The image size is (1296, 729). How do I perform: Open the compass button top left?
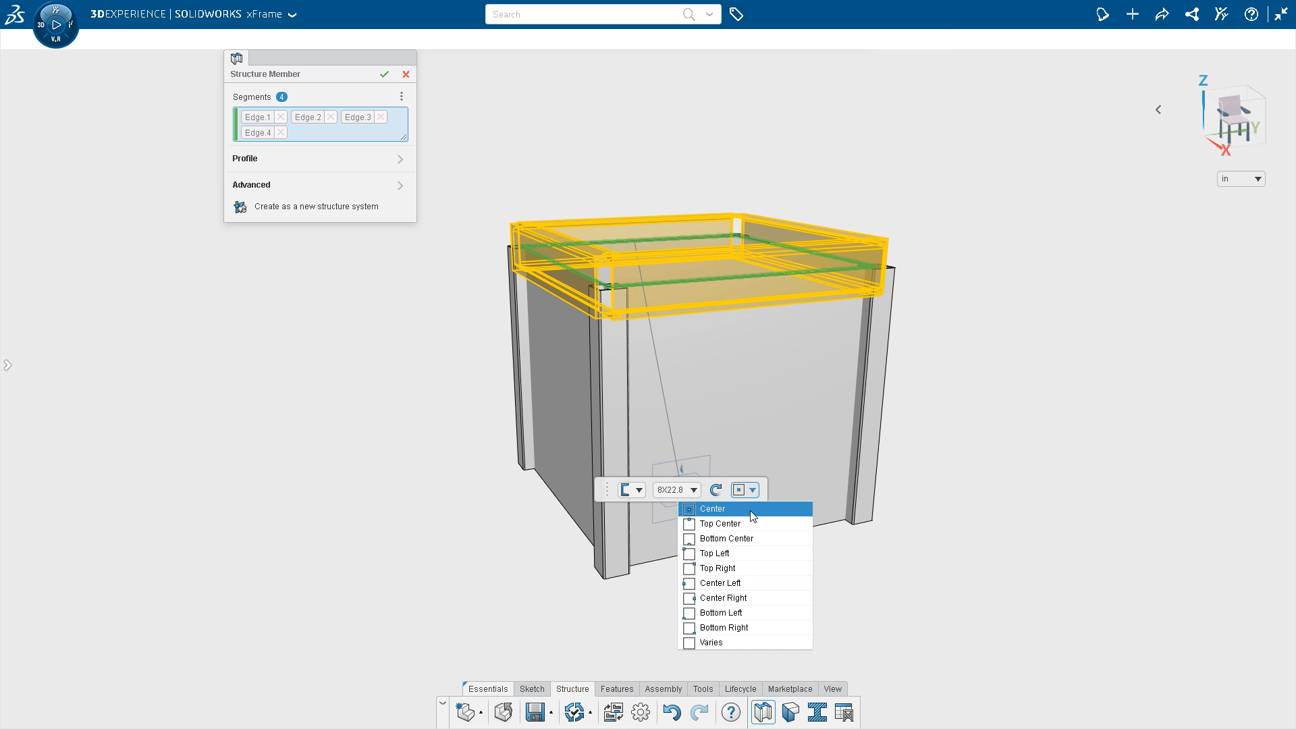56,25
